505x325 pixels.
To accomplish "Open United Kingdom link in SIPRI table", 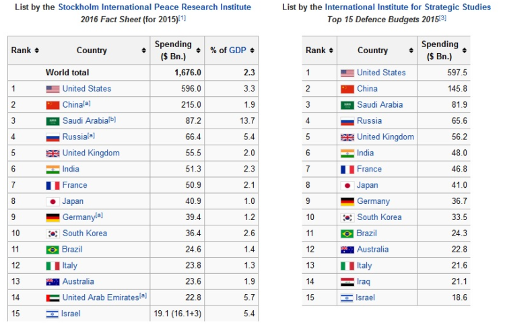I will [91, 153].
